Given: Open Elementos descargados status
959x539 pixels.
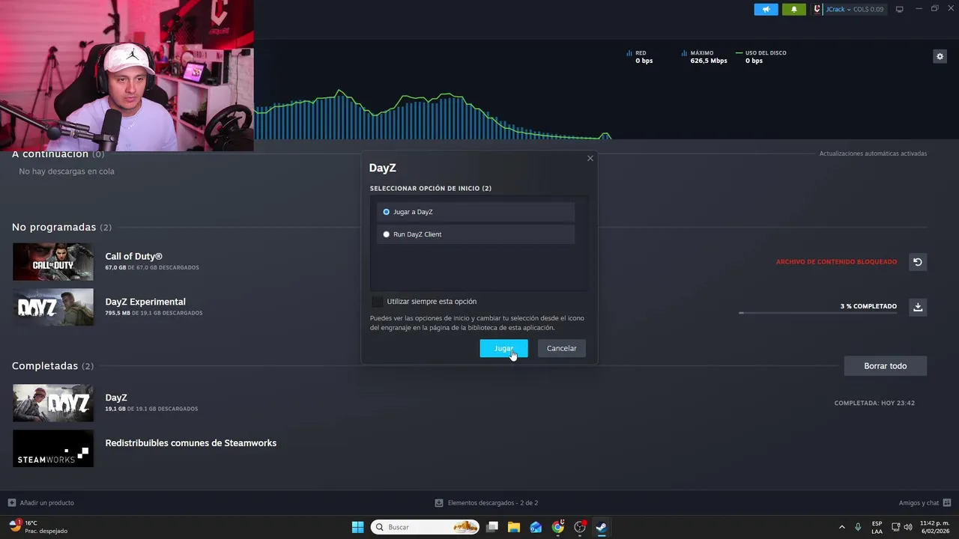Looking at the screenshot, I should click(486, 503).
